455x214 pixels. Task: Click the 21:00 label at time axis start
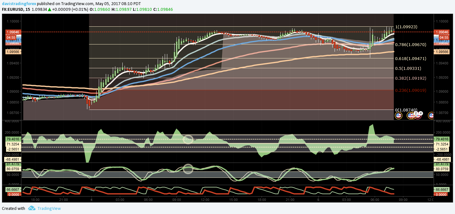(x=63, y=200)
